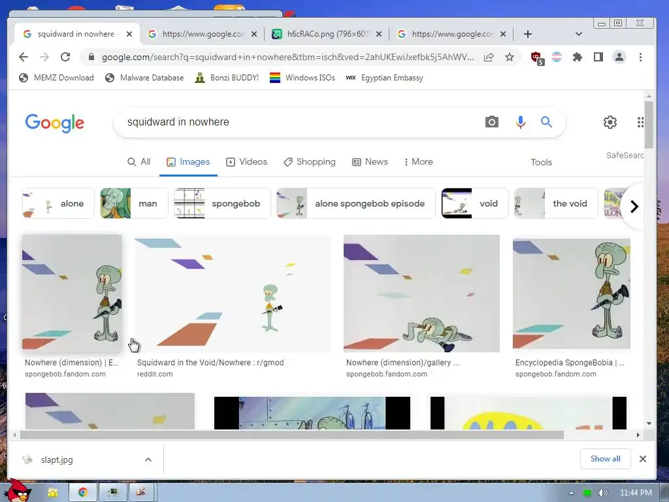Image resolution: width=669 pixels, height=502 pixels.
Task: Filter images by 'man' chip
Action: [x=134, y=204]
